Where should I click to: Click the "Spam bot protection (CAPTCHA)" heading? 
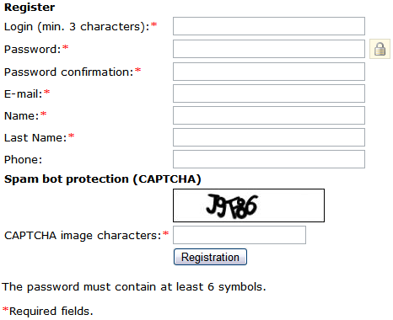coord(103,179)
